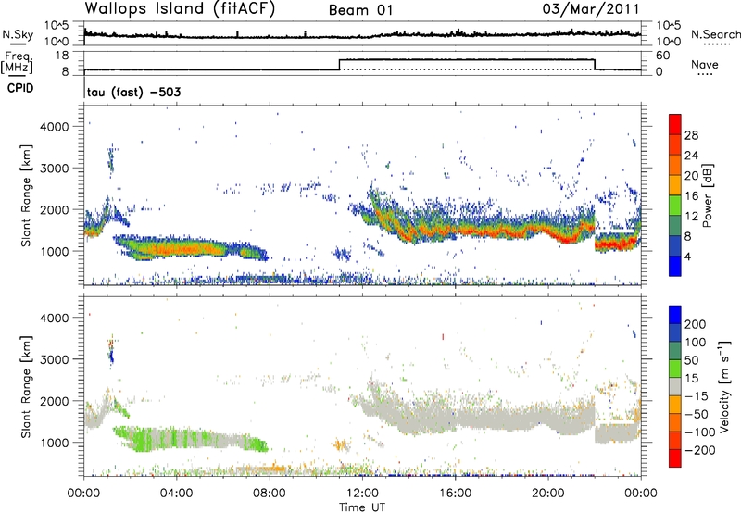
Task: Click the 'Velocity [m s-1]' colorbar label
Action: tap(724, 386)
